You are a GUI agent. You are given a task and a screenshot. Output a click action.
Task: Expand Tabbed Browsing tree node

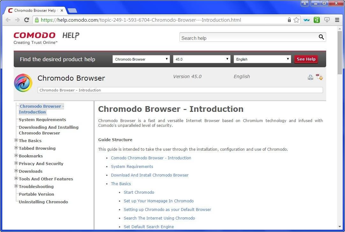16,148
